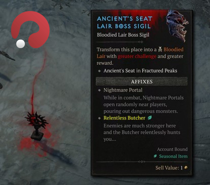Click the orange Bloodied Lair text

point(140,53)
